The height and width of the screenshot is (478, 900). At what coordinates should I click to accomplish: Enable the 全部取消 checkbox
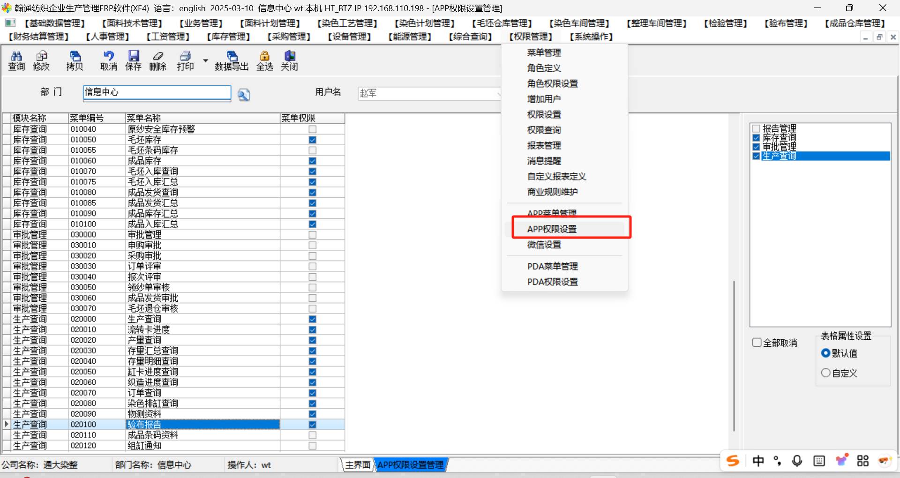(x=757, y=343)
